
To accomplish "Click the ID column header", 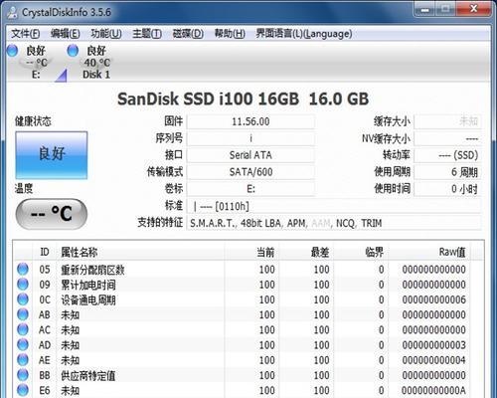I will coord(45,252).
